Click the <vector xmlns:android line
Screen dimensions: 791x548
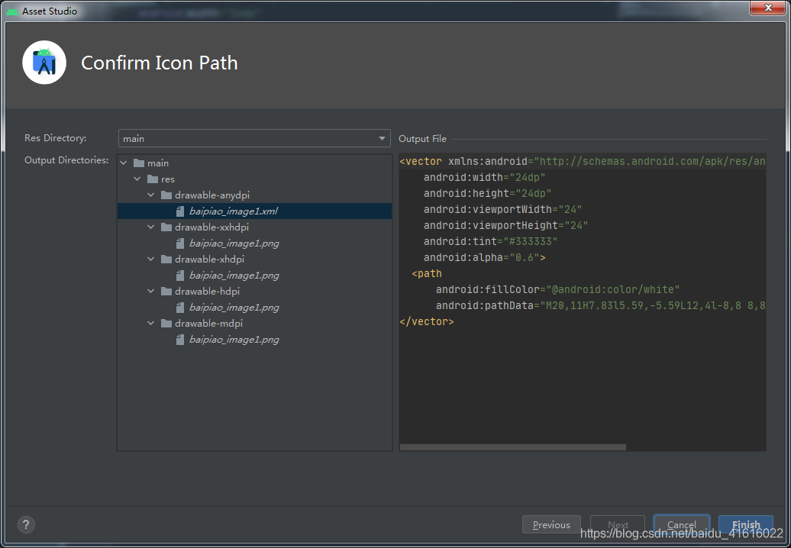(x=583, y=161)
